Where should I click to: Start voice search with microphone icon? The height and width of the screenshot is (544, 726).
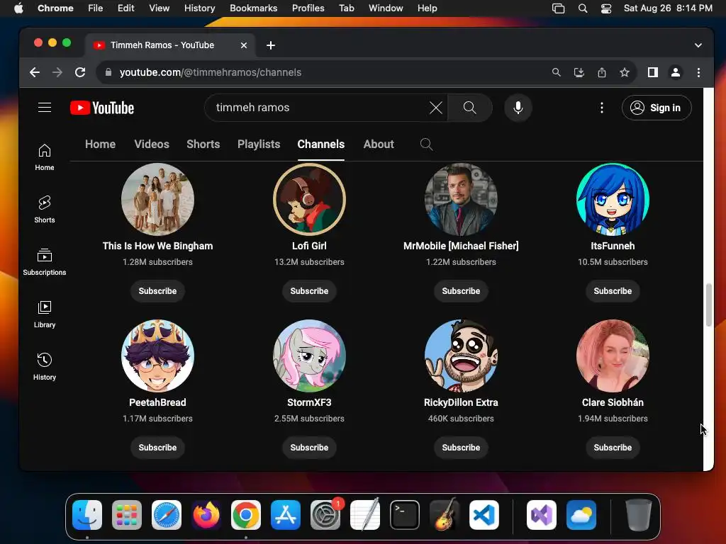pos(518,108)
